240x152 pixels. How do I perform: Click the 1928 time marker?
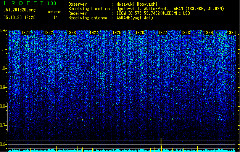[x=185, y=33]
